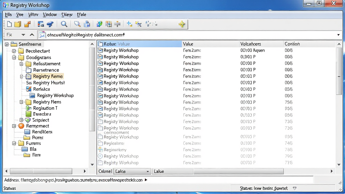Screen dimensions: 345x194
Task: Click the small find-with-magnifier toolbar icon
Action: point(77,24)
